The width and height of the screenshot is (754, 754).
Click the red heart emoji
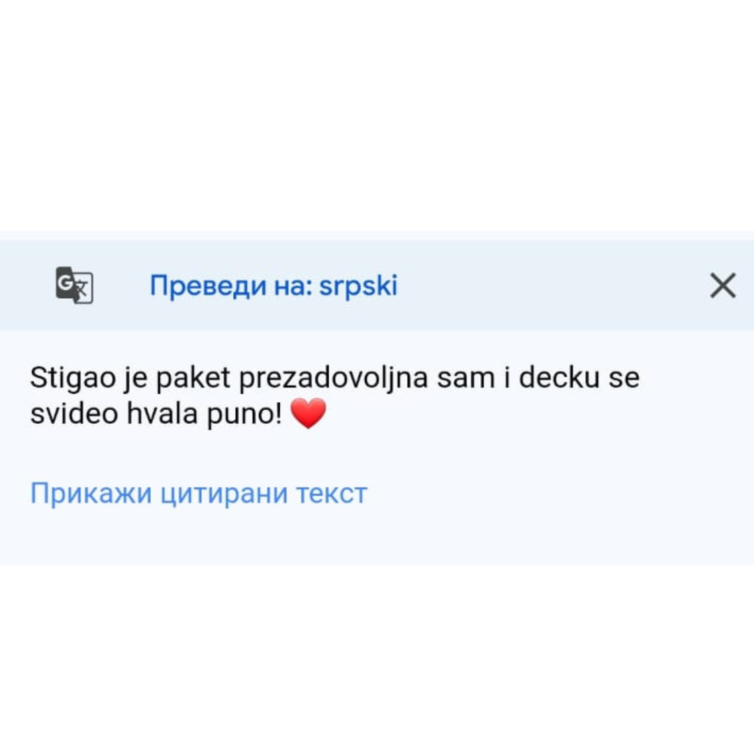308,414
